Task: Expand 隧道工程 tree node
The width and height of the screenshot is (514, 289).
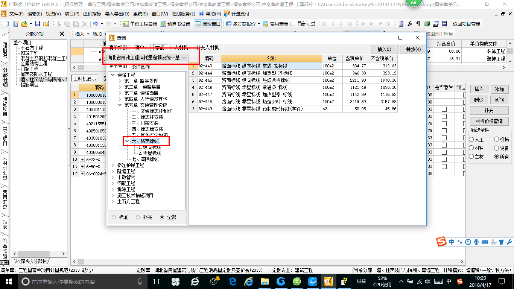Action: (x=113, y=171)
